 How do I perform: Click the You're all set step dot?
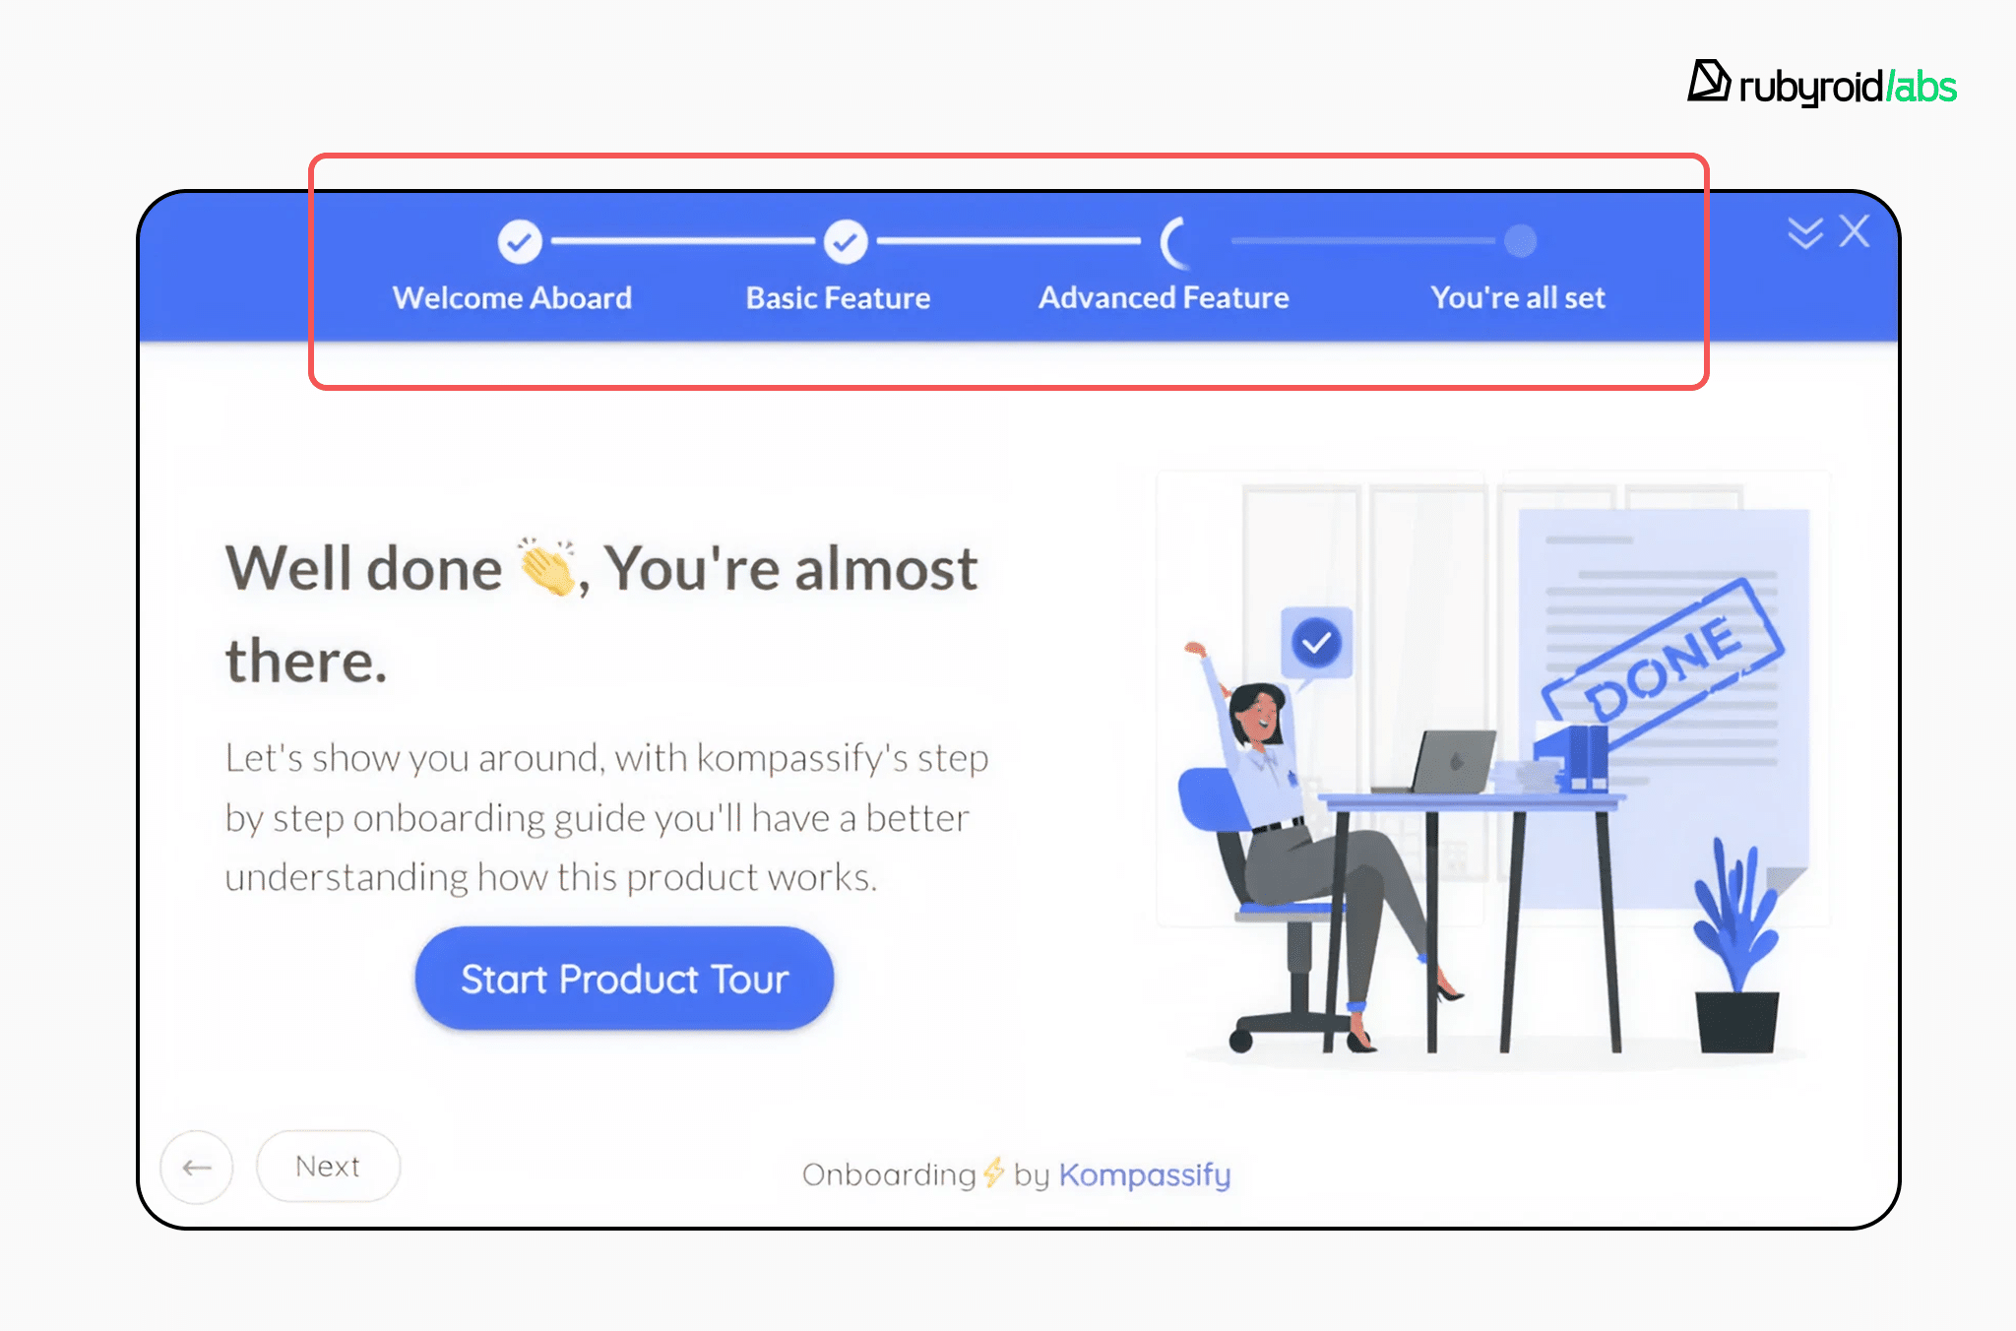point(1521,241)
